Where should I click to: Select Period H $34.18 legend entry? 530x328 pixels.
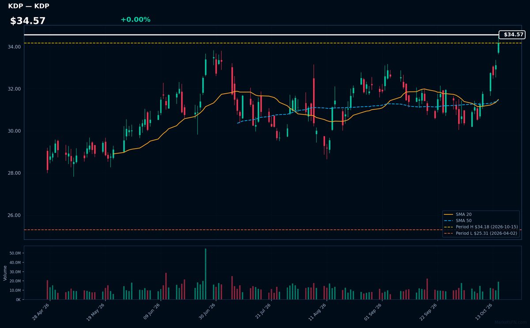tap(481, 227)
